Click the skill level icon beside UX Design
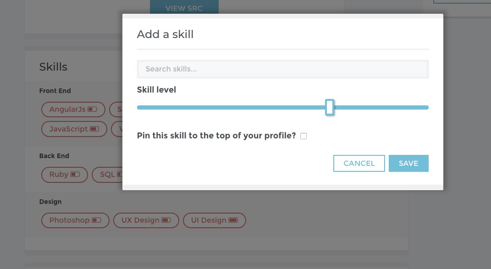Image resolution: width=491 pixels, height=269 pixels. pyautogui.click(x=166, y=220)
